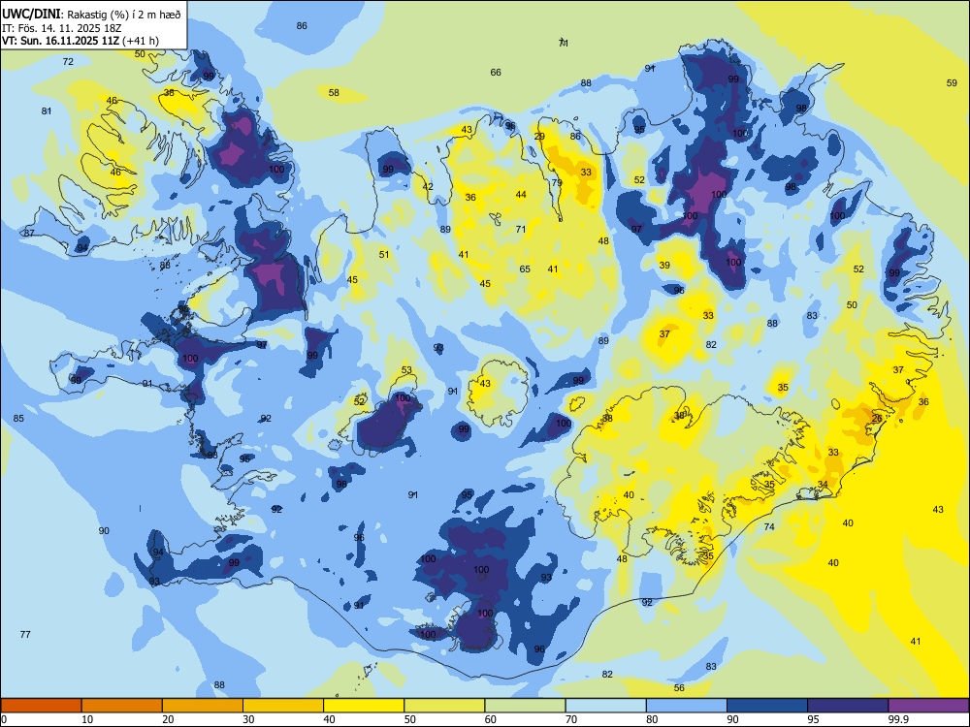
Task: Click the '60' legend tick label
Action: tap(491, 719)
